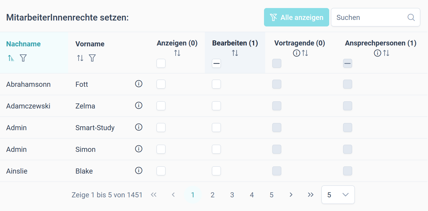Image resolution: width=428 pixels, height=211 pixels.
Task: Open the Vorname column filter icon
Action: (92, 58)
